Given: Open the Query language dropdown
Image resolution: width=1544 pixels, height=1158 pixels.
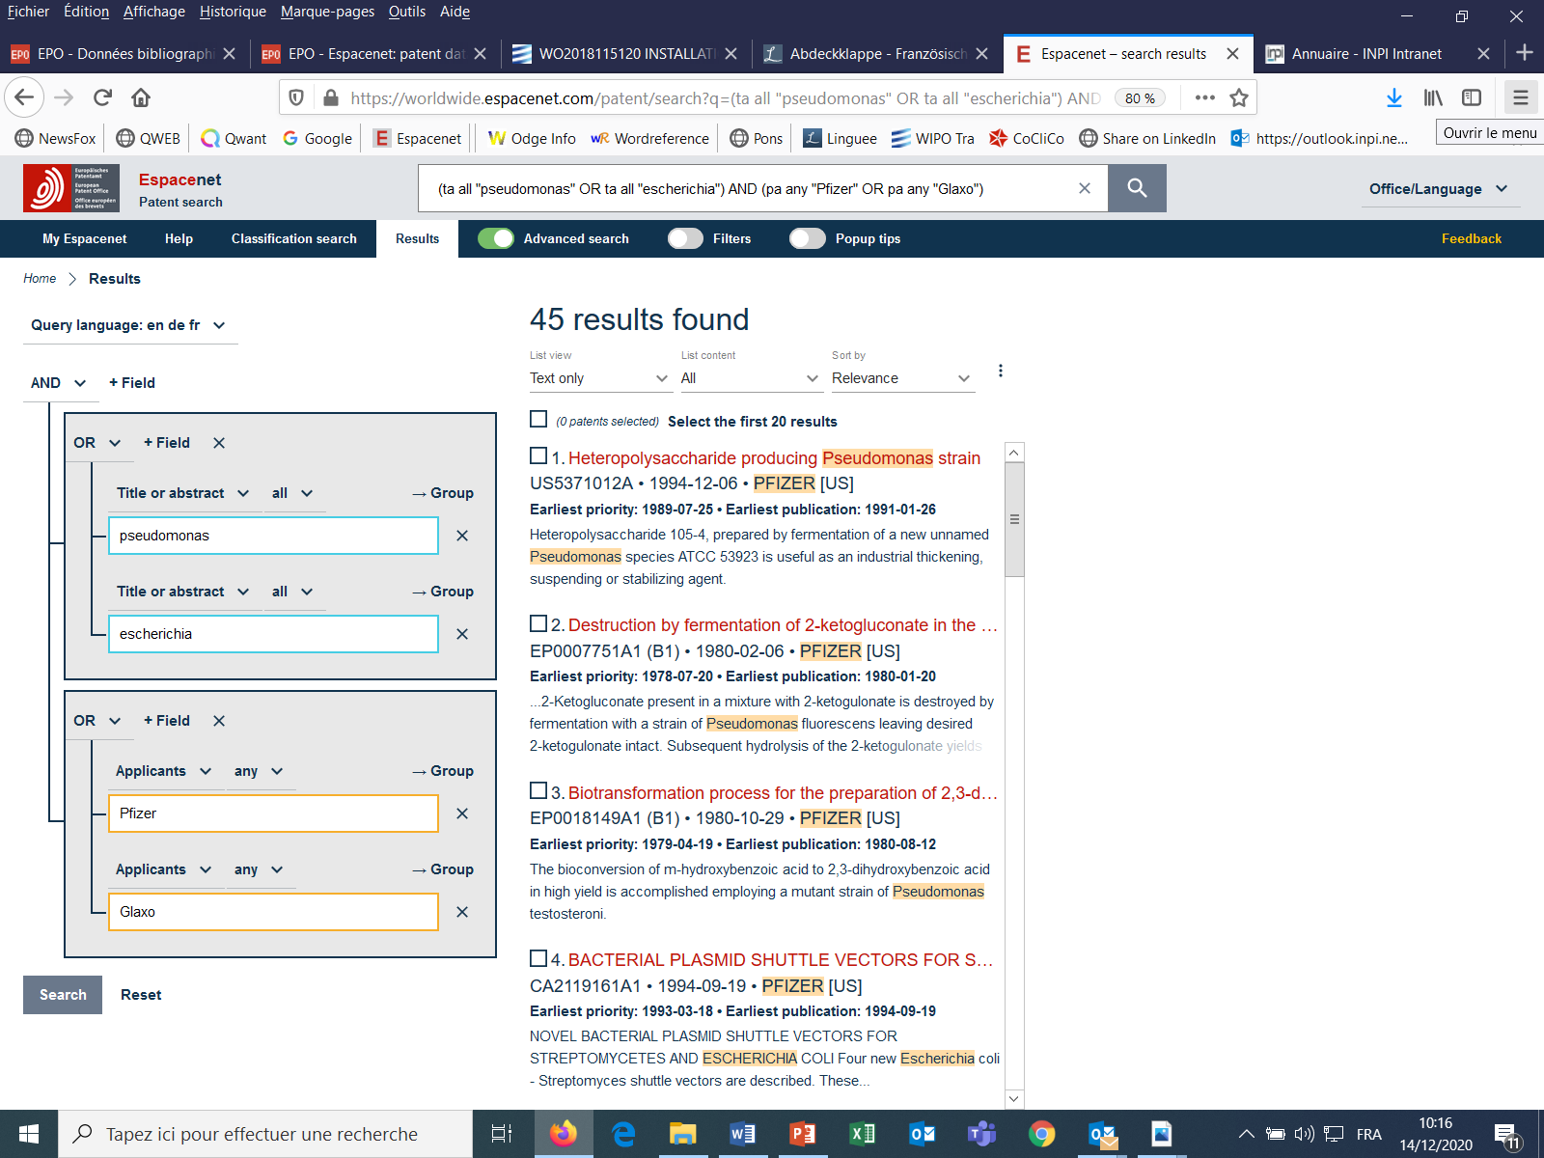Looking at the screenshot, I should 128,325.
